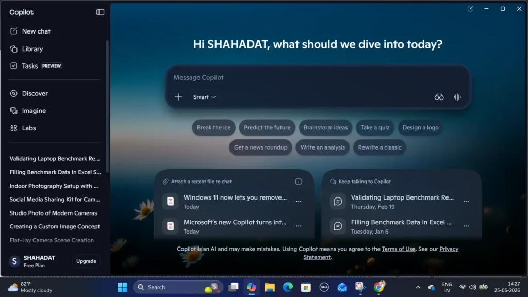Click info icon on Attach a recent file card
The height and width of the screenshot is (297, 528).
click(x=299, y=181)
